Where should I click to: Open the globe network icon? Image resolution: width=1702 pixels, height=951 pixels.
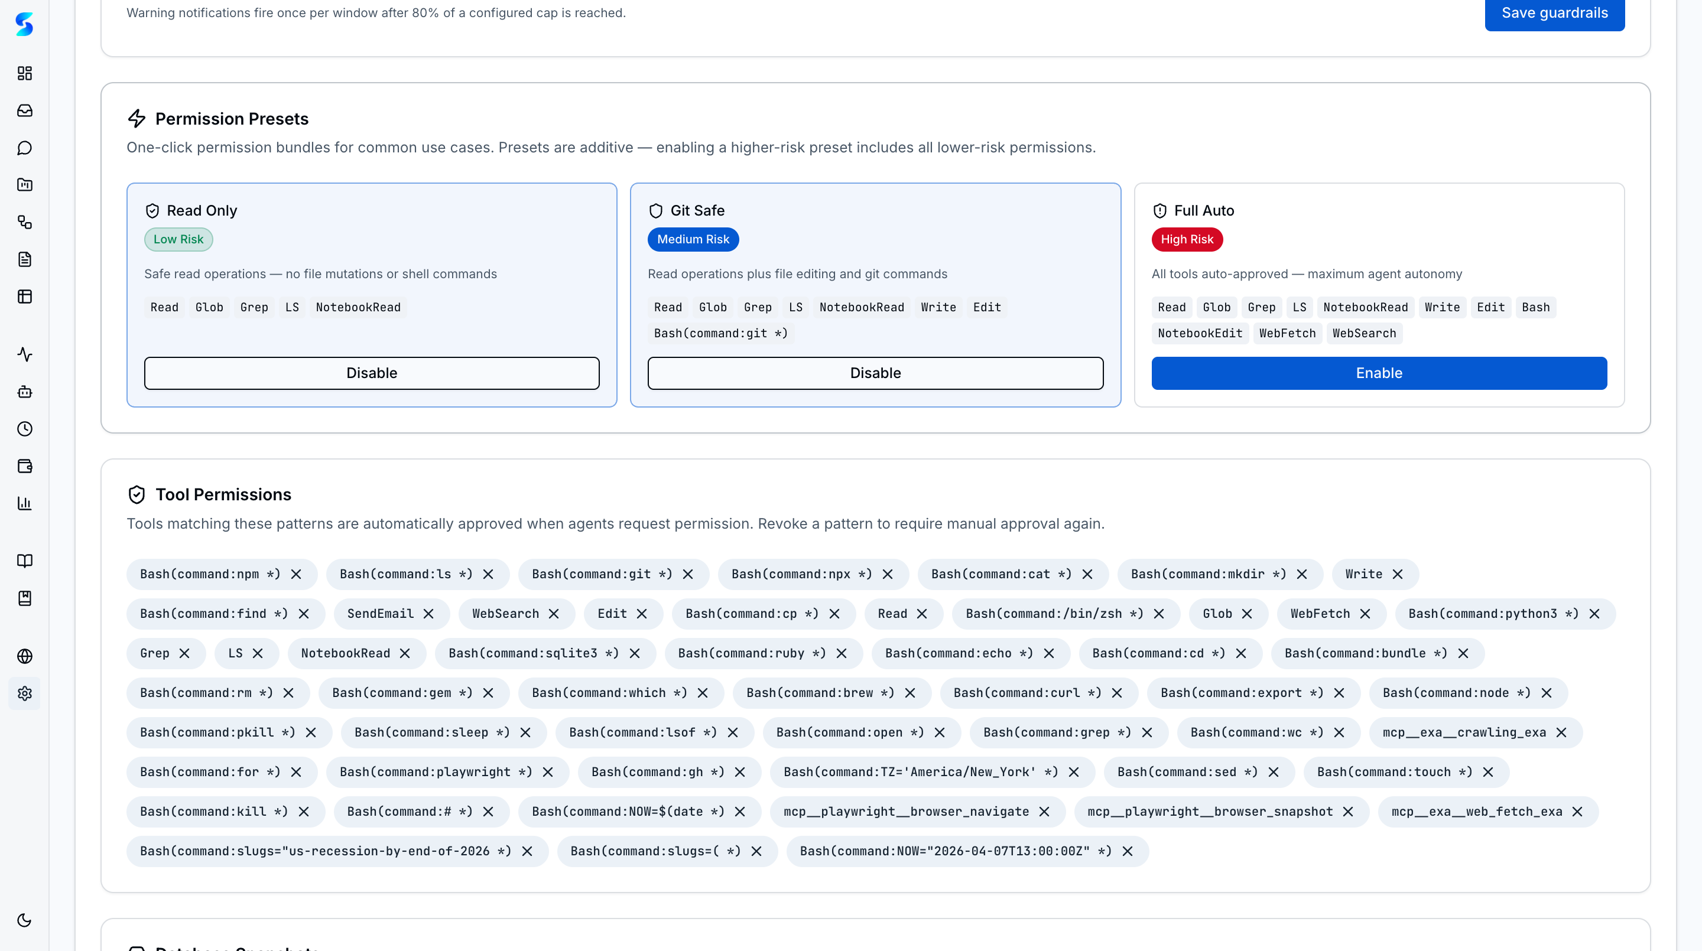point(24,656)
